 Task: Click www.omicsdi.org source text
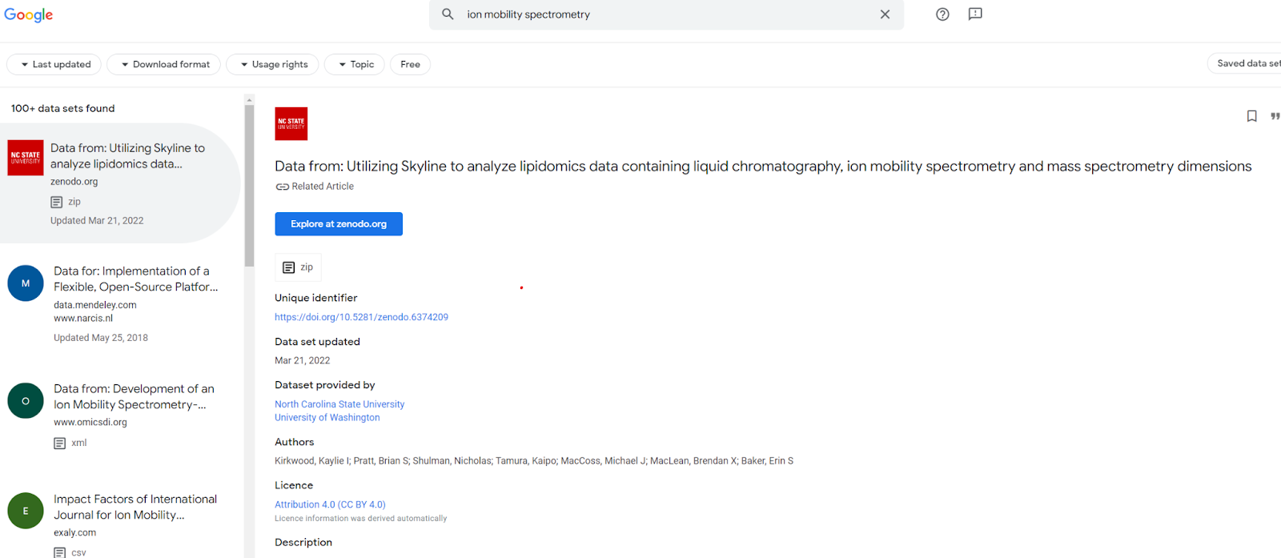tap(90, 422)
